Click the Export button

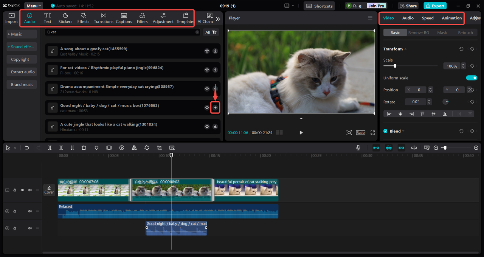pos(435,6)
